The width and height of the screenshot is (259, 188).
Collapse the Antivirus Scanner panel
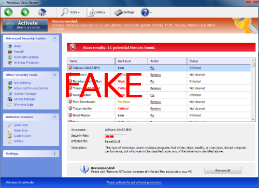54,117
